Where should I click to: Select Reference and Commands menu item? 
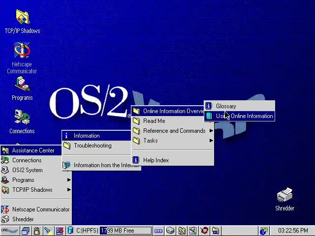(x=173, y=131)
